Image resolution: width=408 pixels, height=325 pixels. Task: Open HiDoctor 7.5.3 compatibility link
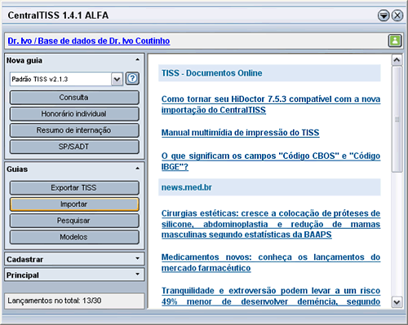[271, 104]
